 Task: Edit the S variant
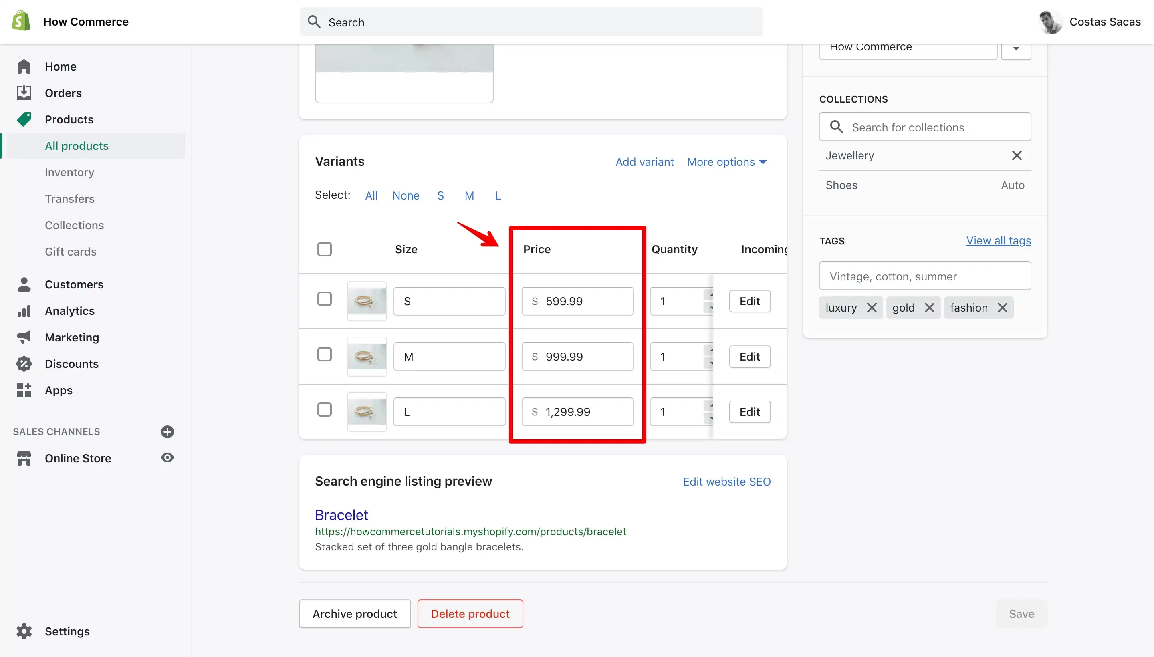point(750,301)
